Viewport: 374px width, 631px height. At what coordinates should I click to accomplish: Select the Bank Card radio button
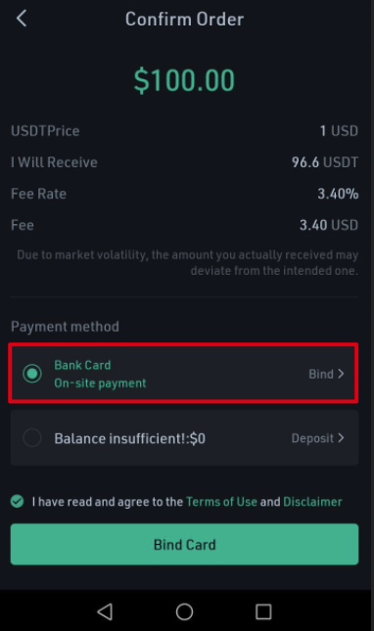click(32, 374)
